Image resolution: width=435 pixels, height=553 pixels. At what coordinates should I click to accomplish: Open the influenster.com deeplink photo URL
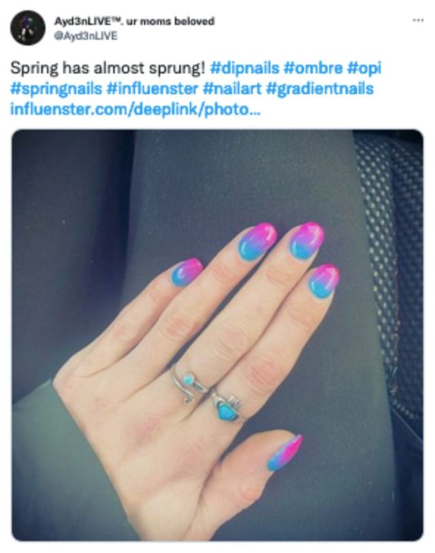point(135,109)
